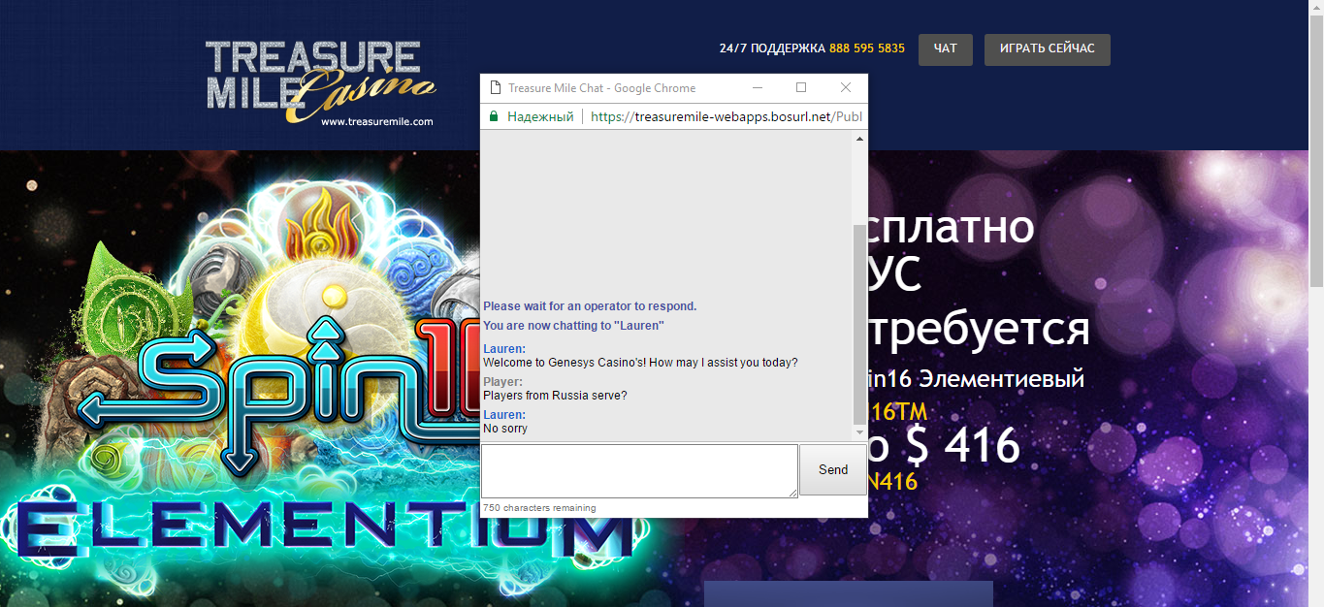Click the 'No sorry' chat reply
This screenshot has height=607, width=1324.
coord(505,429)
